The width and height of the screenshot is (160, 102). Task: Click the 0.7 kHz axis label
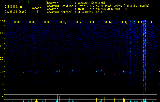click(2, 84)
